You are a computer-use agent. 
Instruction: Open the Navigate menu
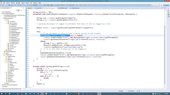[x=18, y=3]
